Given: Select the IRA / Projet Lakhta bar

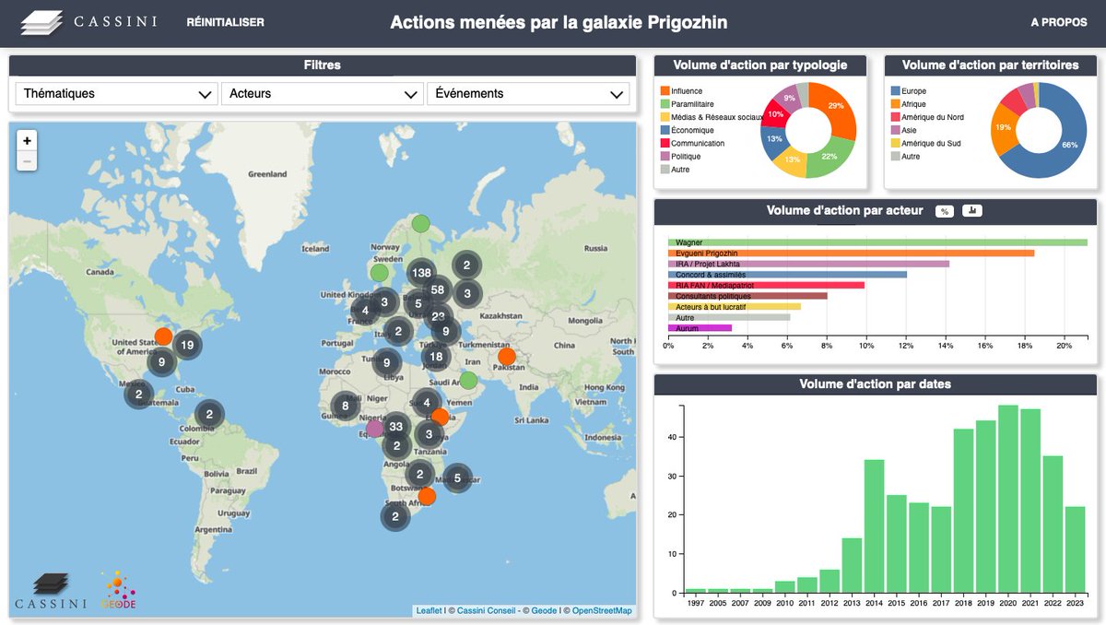Looking at the screenshot, I should (x=808, y=264).
